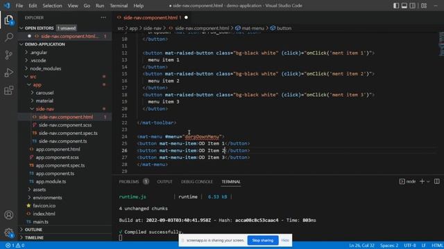444x249 pixels.
Task: Open the Extensions view icon
Action: pyautogui.click(x=9, y=91)
